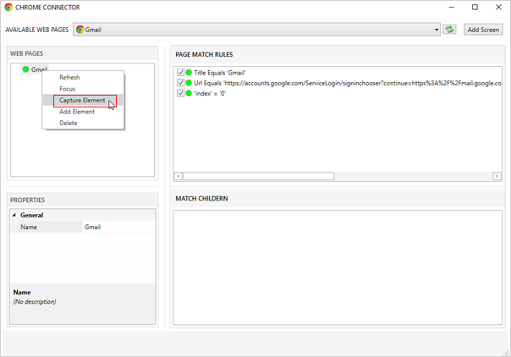Select Capture Element in the context menu
The image size is (511, 357).
pos(82,100)
